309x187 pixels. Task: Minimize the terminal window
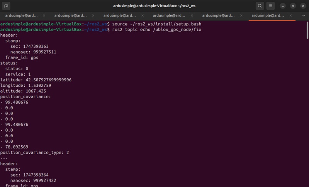pyautogui.click(x=283, y=6)
